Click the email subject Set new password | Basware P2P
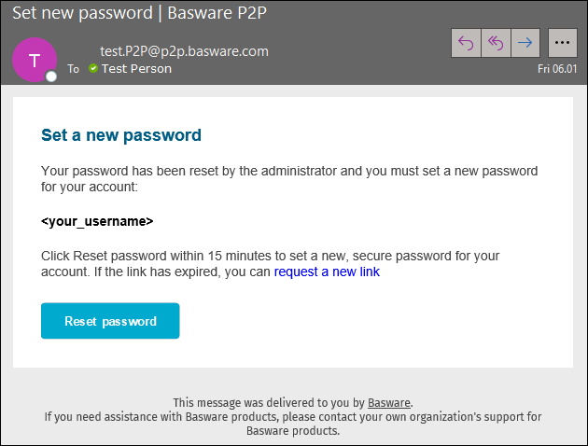Image resolution: width=588 pixels, height=446 pixels. pyautogui.click(x=139, y=13)
